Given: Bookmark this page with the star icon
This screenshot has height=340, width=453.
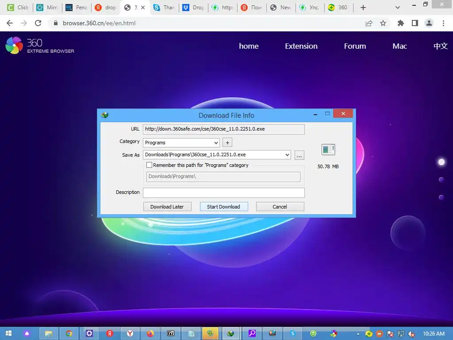Looking at the screenshot, I should tap(383, 23).
